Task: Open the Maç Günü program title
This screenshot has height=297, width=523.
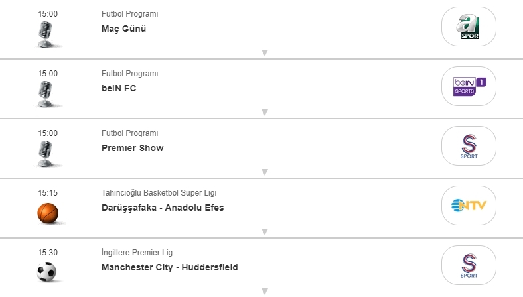Action: (x=123, y=29)
